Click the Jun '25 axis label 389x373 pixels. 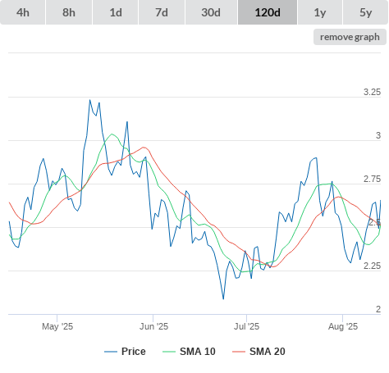coord(153,326)
